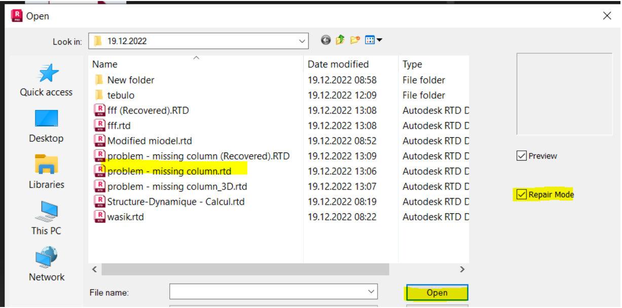The image size is (622, 308).
Task: Select problem - missing column.rtd file
Action: 167,171
